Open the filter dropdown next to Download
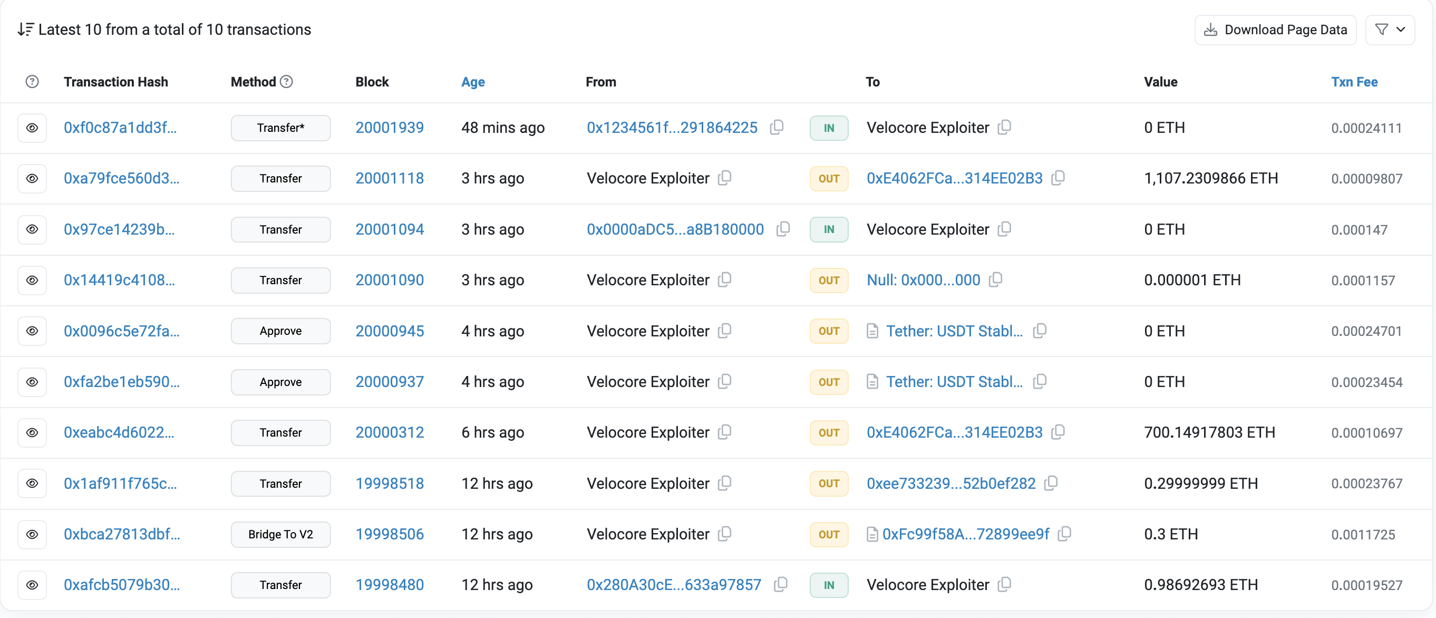 [1390, 30]
